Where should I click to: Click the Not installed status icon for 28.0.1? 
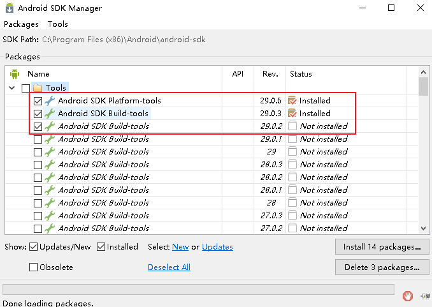point(292,190)
